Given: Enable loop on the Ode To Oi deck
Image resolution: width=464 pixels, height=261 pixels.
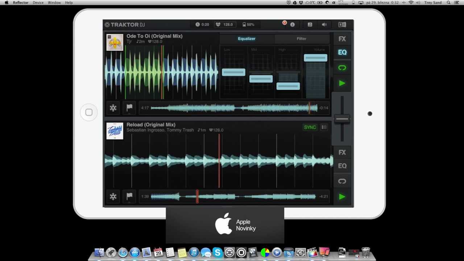Looking at the screenshot, I should [x=342, y=68].
